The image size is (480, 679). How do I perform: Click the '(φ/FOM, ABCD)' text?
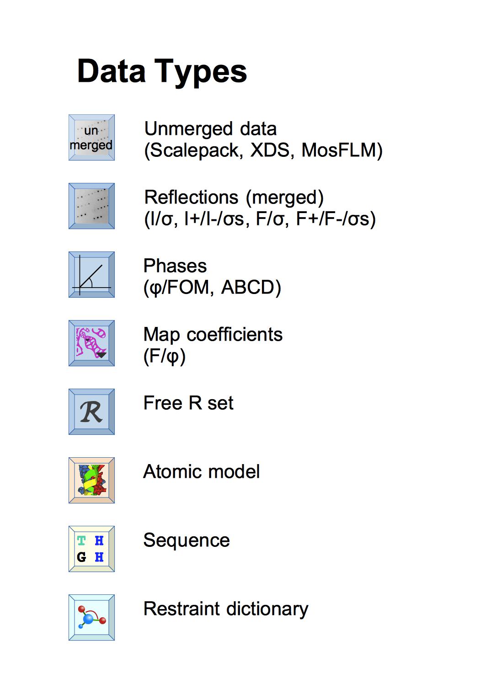212,288
